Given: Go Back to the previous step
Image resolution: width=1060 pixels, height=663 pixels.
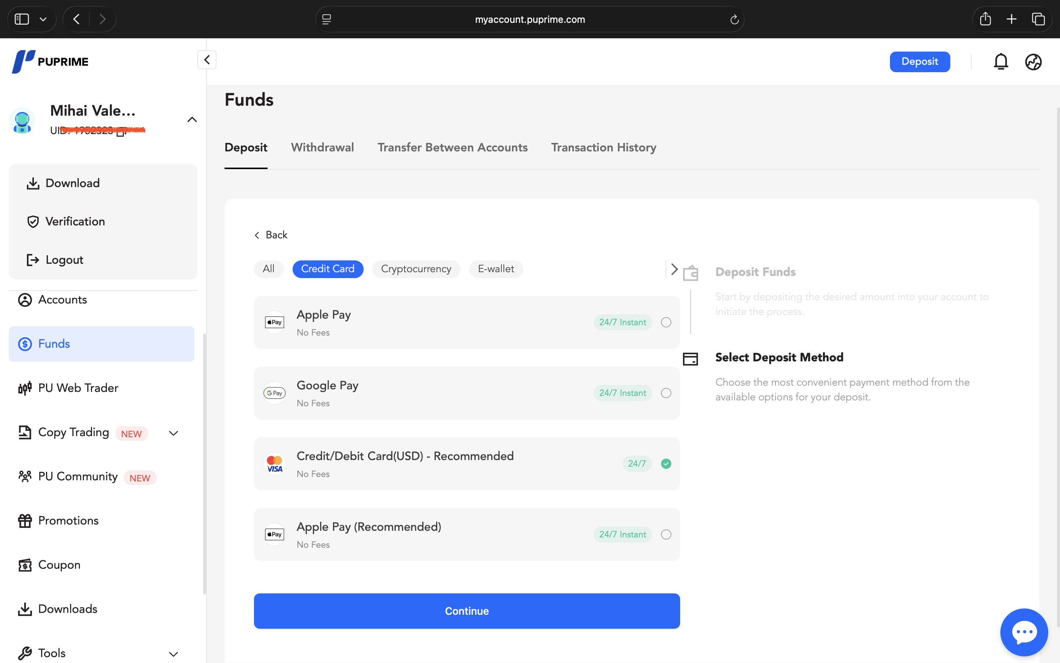Looking at the screenshot, I should coord(271,235).
